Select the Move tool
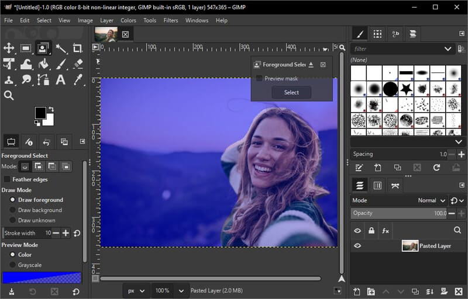This screenshot has height=299, width=468. [x=9, y=48]
